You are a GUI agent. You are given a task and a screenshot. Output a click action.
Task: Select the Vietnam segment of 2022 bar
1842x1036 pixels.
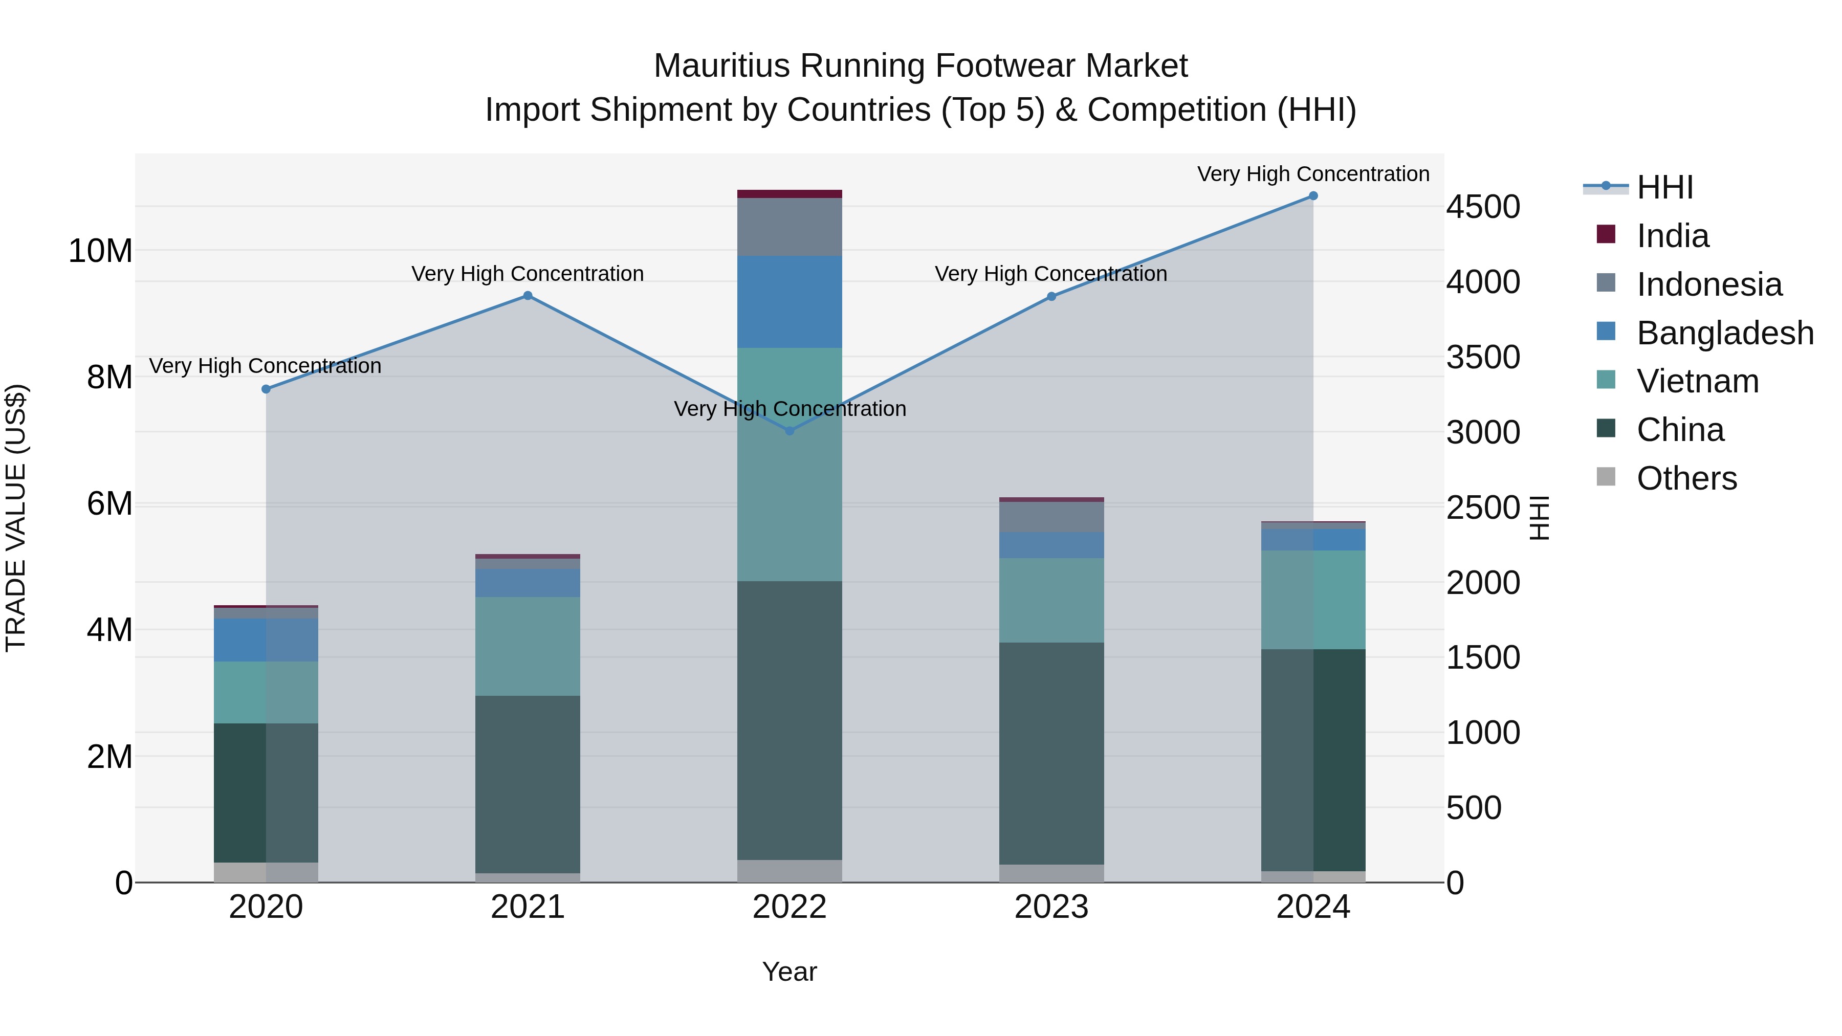pos(790,465)
